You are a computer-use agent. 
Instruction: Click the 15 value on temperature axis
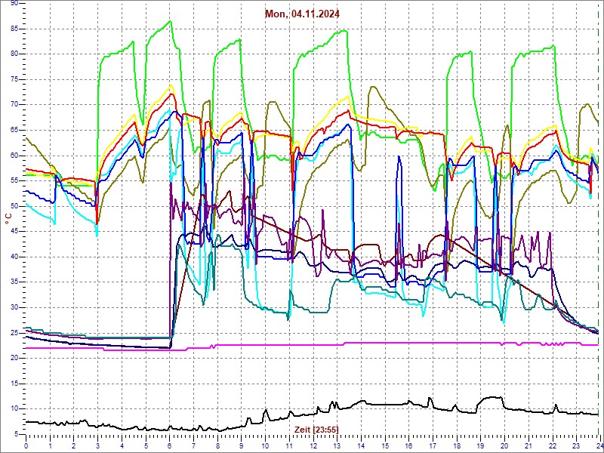pyautogui.click(x=14, y=384)
